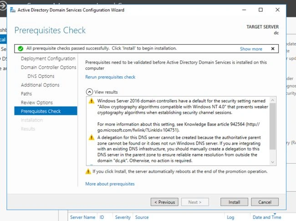The image size is (296, 221).
Task: Maximize the wizard window
Action: (260, 10)
